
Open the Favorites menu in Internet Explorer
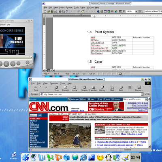coord(53,83)
